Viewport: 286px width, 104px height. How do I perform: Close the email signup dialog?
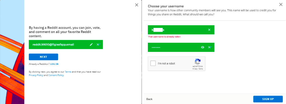(x=137, y=5)
